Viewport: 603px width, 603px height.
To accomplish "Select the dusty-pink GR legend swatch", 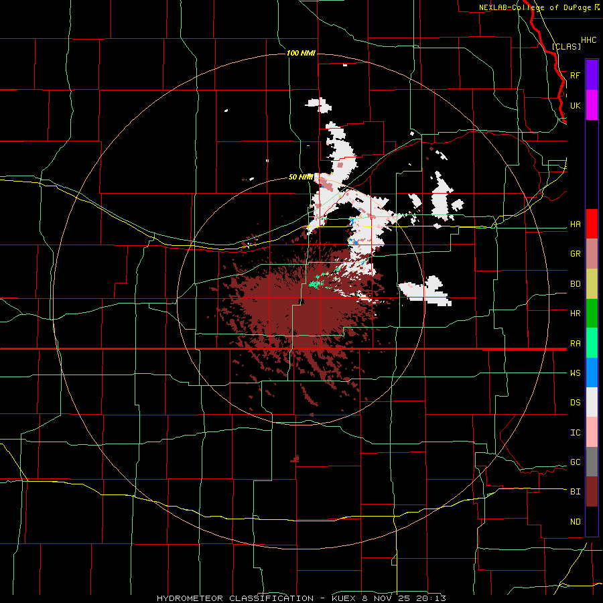I will pyautogui.click(x=592, y=253).
